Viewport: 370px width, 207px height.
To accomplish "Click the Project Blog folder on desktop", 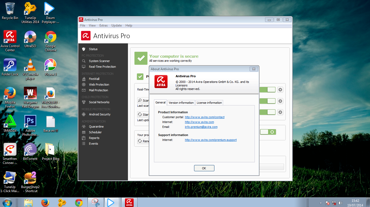I will tap(51, 152).
